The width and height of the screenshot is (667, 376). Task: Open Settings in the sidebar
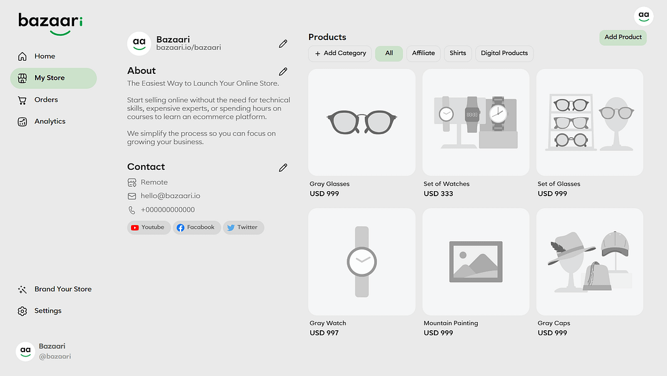click(48, 311)
